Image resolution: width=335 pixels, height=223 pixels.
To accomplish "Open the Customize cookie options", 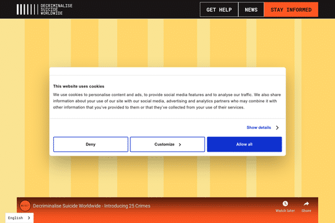I will 167,144.
